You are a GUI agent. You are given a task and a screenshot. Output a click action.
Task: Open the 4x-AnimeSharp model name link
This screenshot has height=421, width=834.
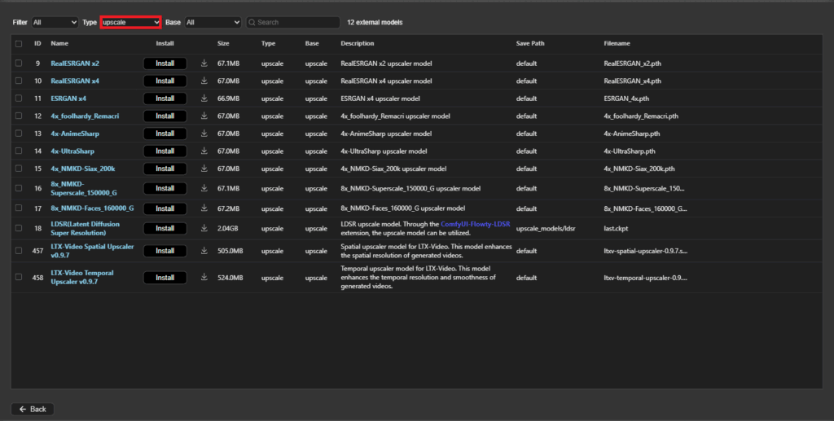[75, 134]
